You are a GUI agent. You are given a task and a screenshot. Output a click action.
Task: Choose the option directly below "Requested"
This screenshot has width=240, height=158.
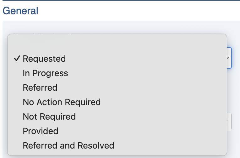click(45, 73)
